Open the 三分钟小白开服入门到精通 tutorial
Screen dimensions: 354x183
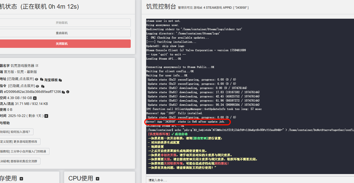(24, 151)
